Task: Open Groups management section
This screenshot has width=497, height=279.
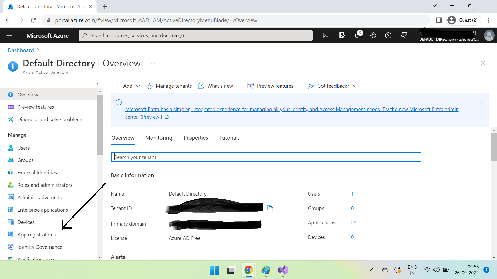Action: click(25, 160)
